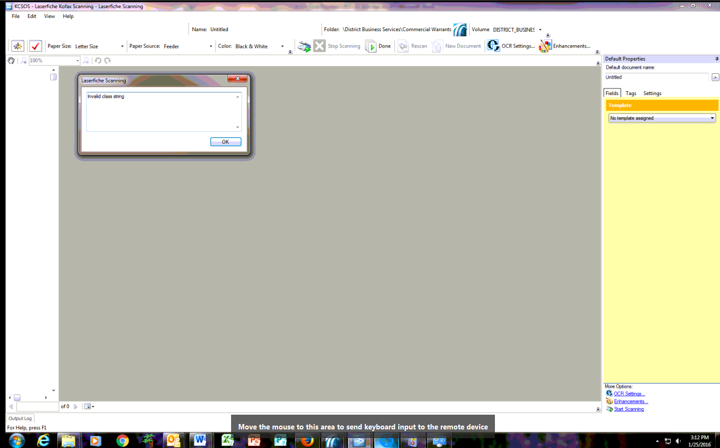Close the Laserfiche Scanning error dialog
Image resolution: width=720 pixels, height=448 pixels.
point(237,79)
